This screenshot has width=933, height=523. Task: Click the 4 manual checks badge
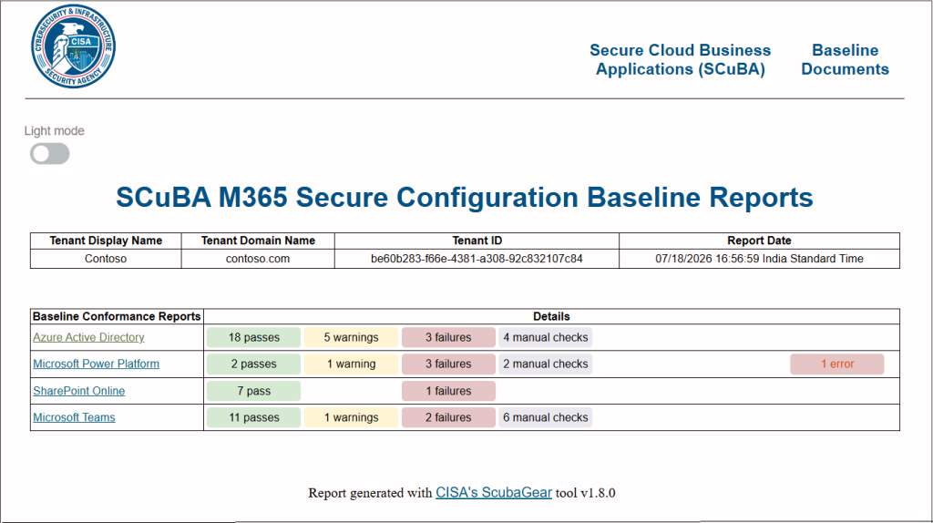click(545, 337)
